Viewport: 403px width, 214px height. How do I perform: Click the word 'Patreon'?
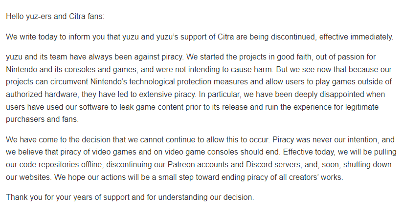tap(181, 165)
